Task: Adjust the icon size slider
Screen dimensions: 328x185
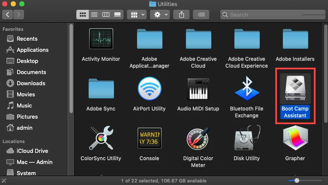Action: 297,181
